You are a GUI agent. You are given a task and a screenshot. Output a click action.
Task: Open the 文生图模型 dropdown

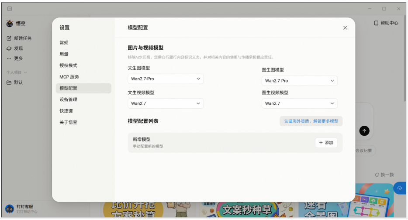point(166,79)
